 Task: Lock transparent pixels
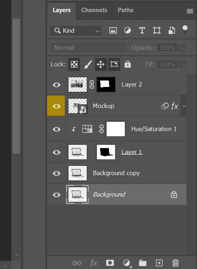tap(74, 64)
